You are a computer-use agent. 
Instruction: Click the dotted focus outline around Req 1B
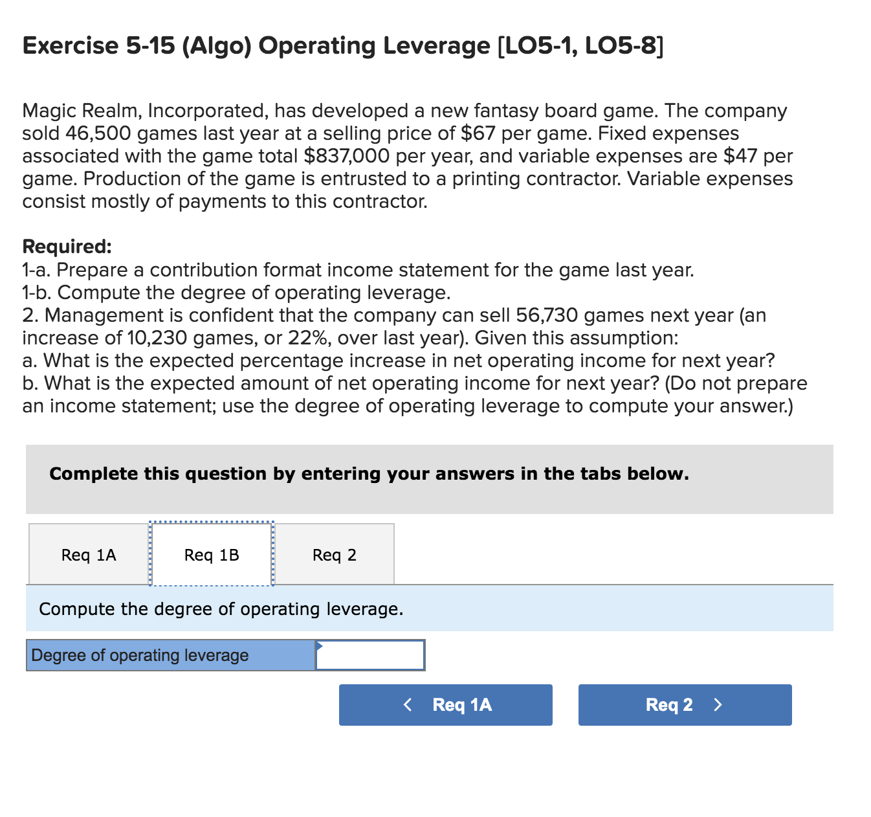coord(211,522)
